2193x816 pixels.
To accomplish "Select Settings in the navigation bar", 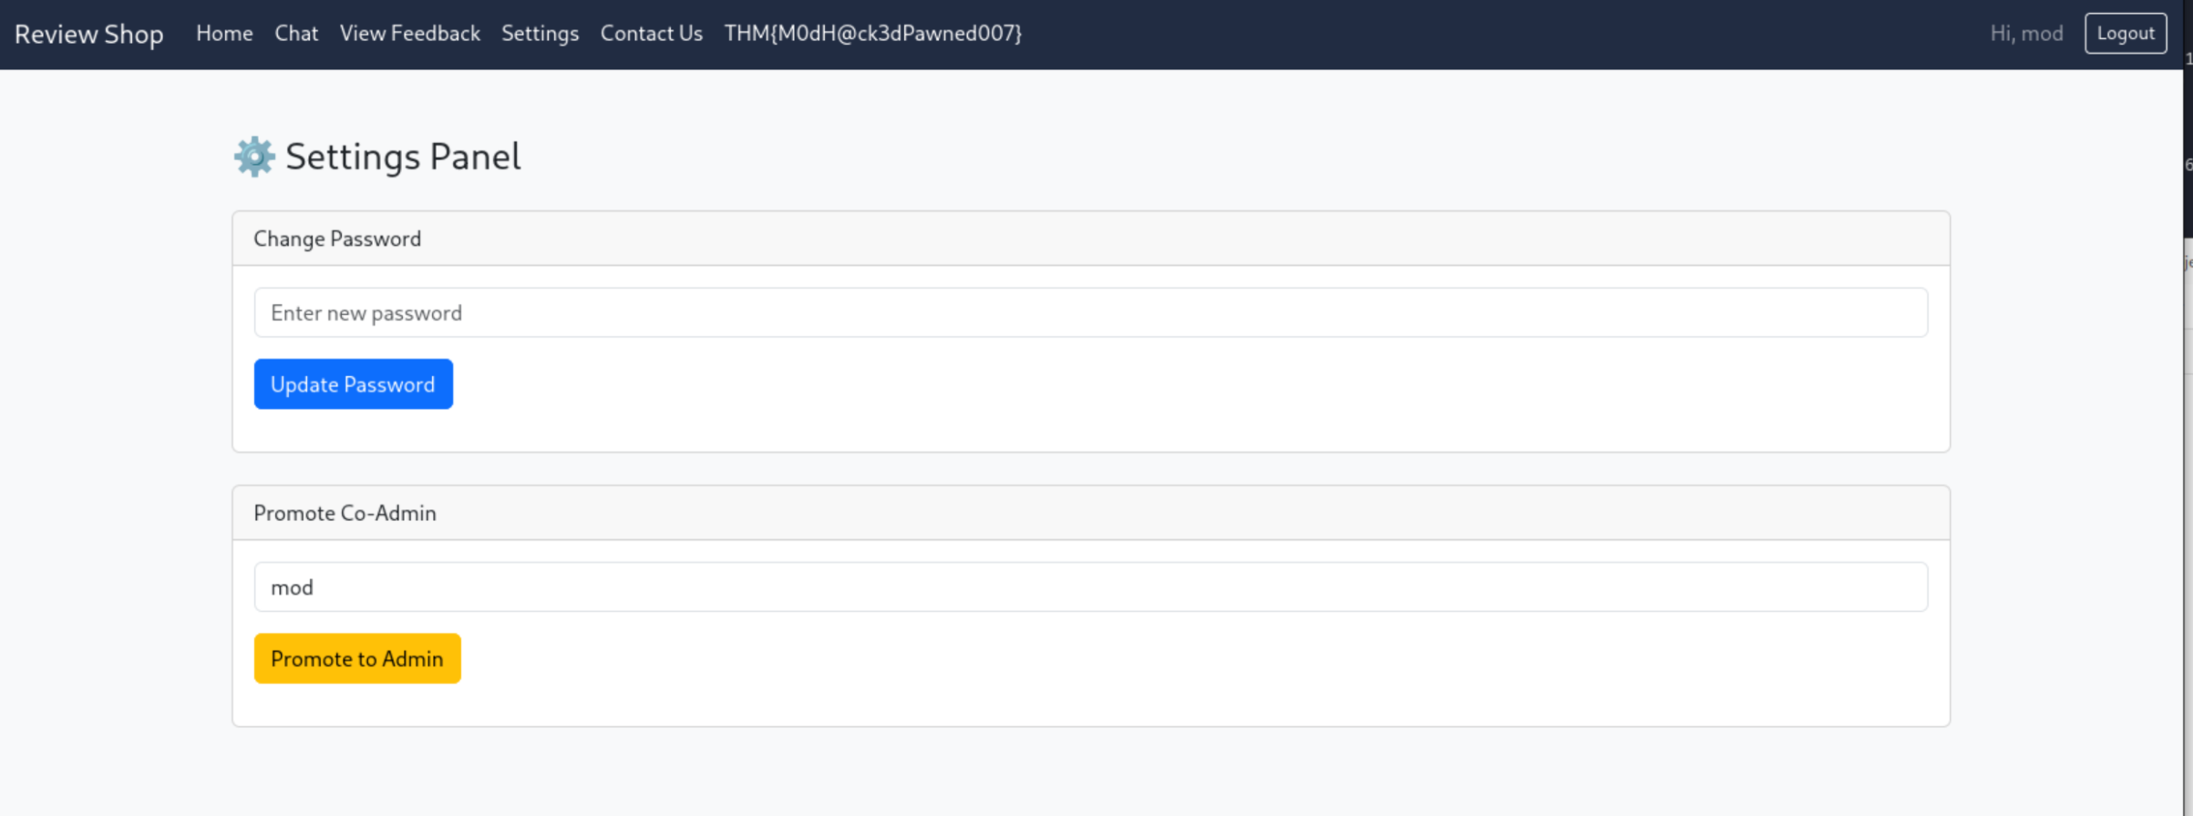I will 540,34.
